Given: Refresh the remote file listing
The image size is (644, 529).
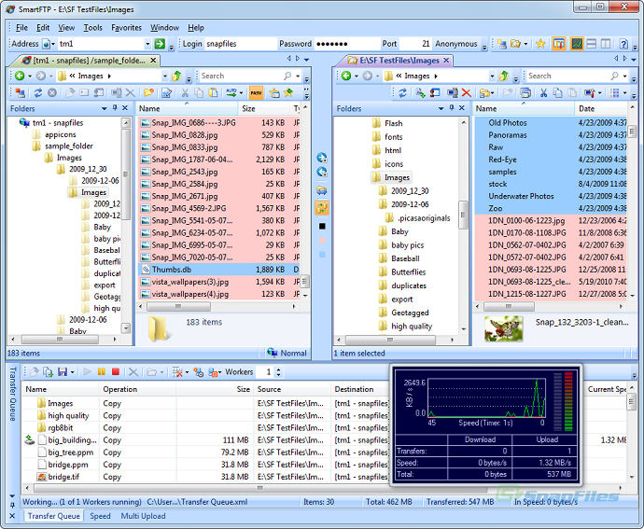Looking at the screenshot, I should click(x=37, y=92).
